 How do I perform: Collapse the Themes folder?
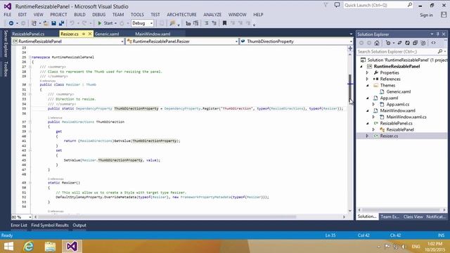pyautogui.click(x=367, y=86)
